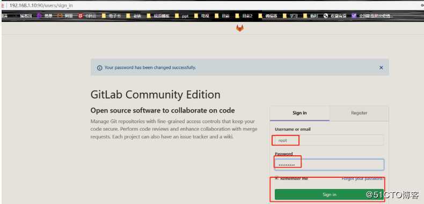
Task: Dismiss the password changed notification
Action: click(381, 67)
